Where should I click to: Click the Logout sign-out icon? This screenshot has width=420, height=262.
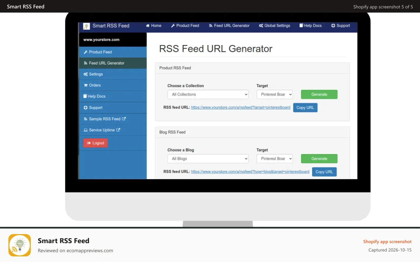[x=89, y=143]
